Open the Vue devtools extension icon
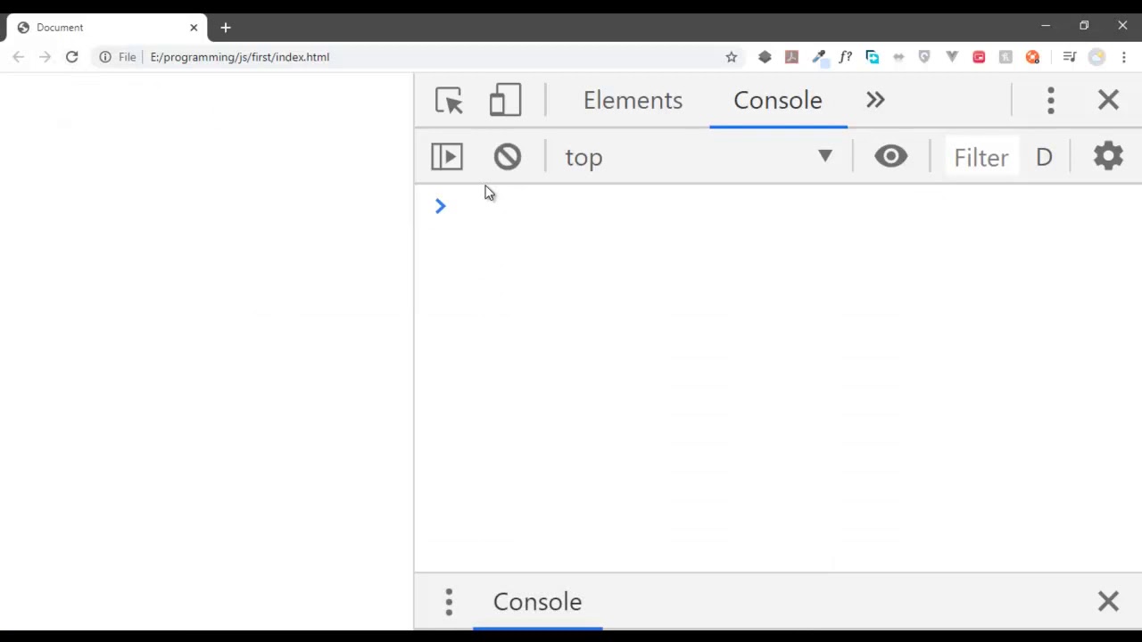1142x642 pixels. point(952,57)
